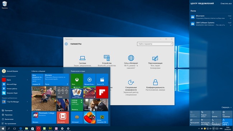233x131 pixels.
Task: Open the Конфиденциальность settings category
Action: point(155,85)
